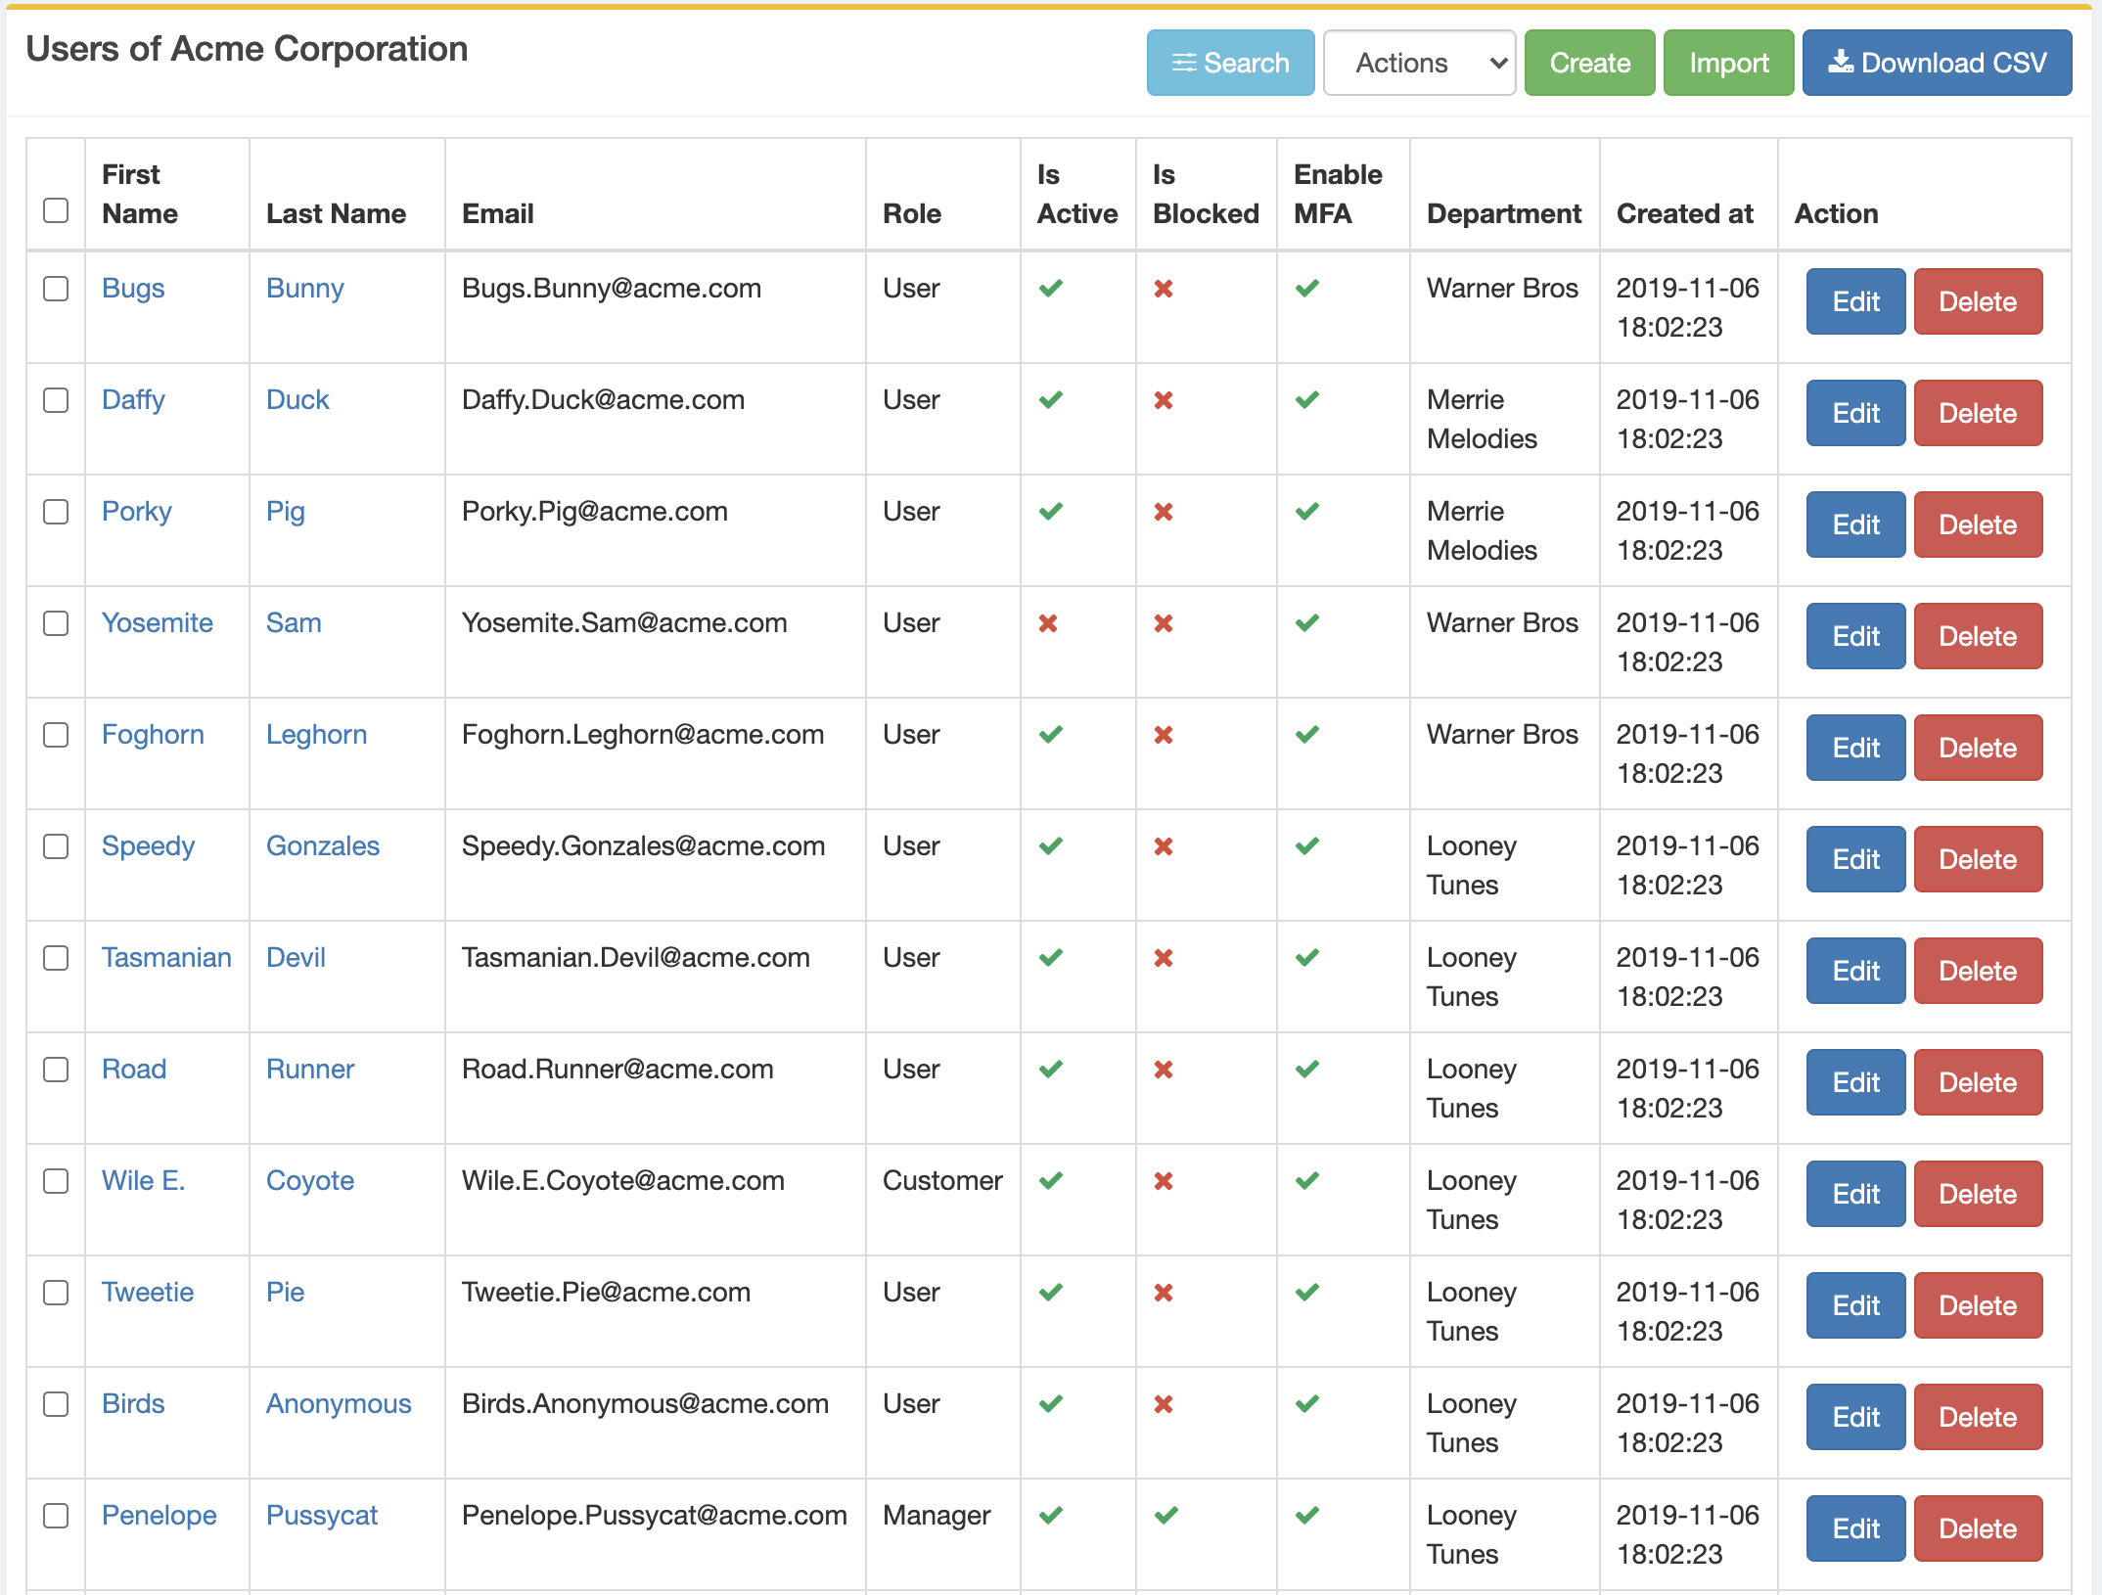This screenshot has width=2102, height=1595.
Task: Click the Download CSV button
Action: coord(1937,63)
